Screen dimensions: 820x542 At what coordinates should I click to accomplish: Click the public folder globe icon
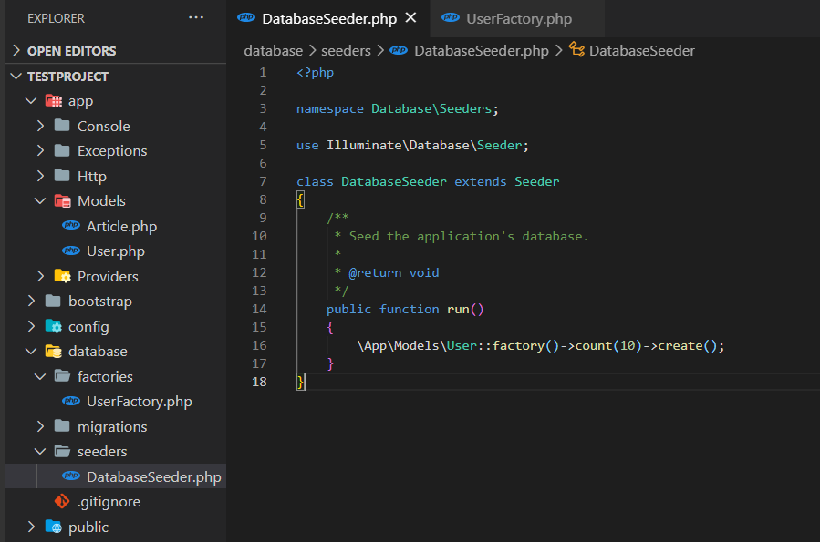(x=54, y=527)
